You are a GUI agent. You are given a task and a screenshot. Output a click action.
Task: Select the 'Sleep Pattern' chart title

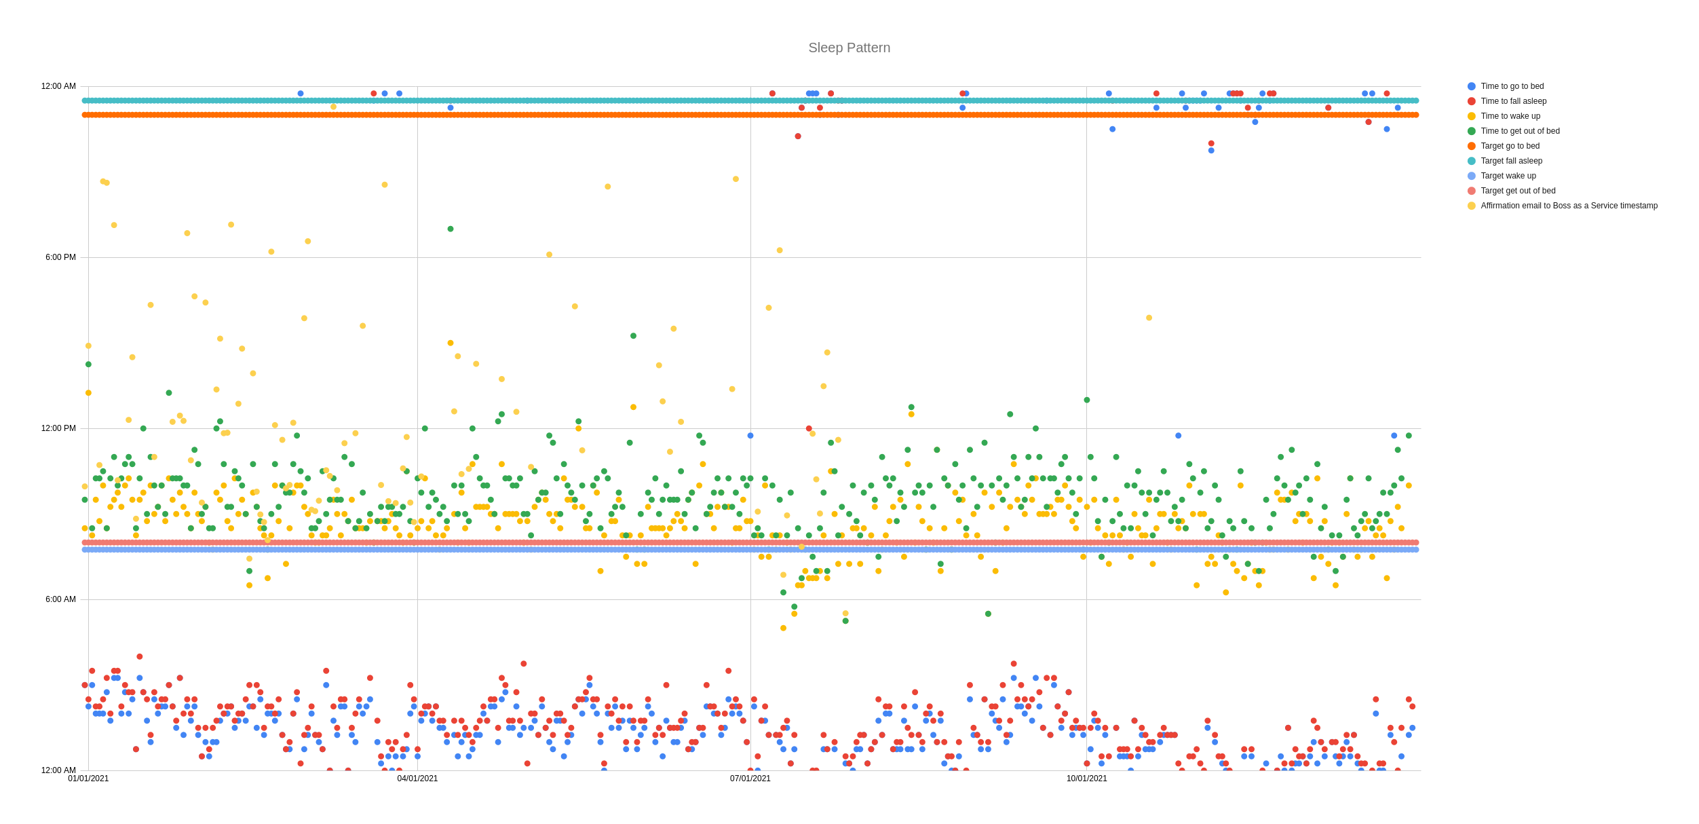(x=849, y=48)
